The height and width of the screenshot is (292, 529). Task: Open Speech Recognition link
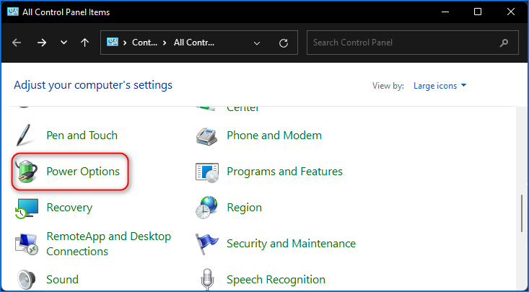coord(276,279)
